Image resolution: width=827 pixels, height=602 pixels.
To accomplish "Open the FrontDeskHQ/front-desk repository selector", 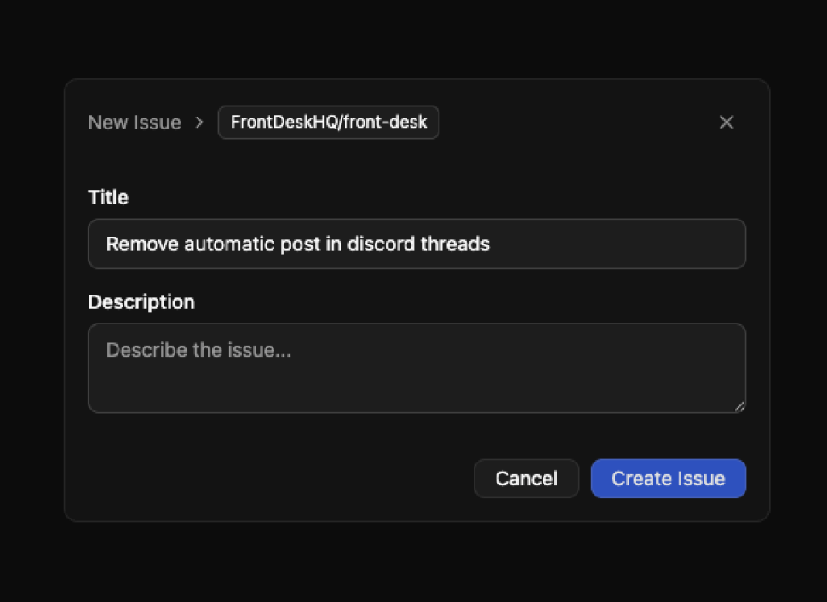I will click(x=329, y=123).
